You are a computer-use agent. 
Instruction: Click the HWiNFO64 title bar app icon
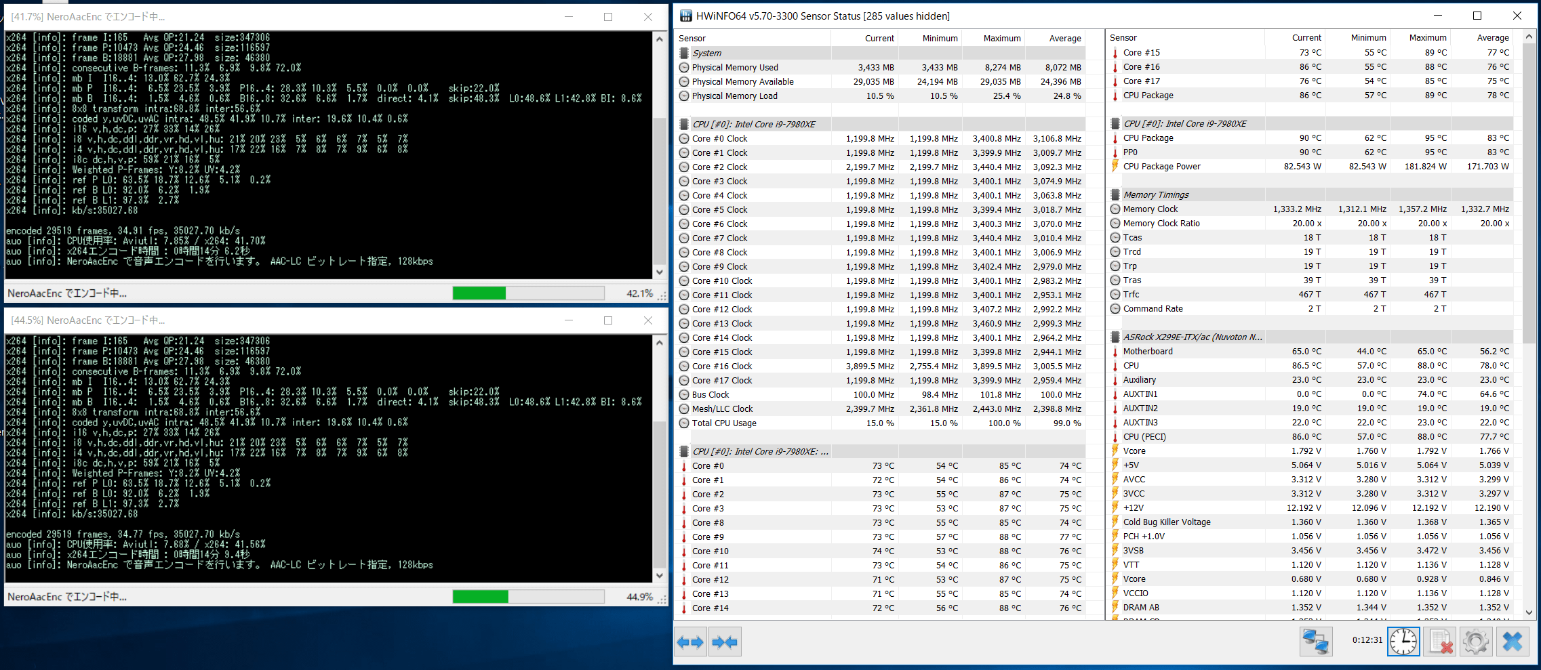(686, 16)
